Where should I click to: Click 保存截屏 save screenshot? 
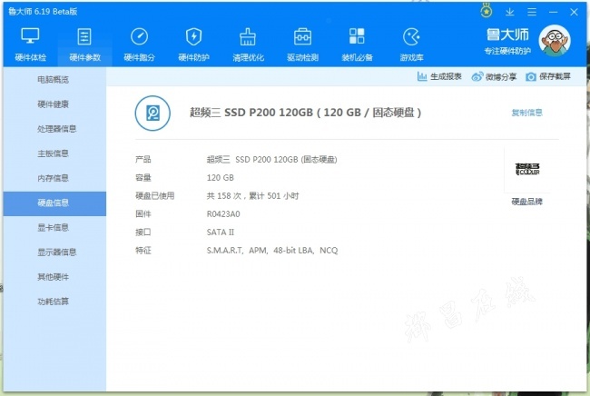(x=548, y=77)
